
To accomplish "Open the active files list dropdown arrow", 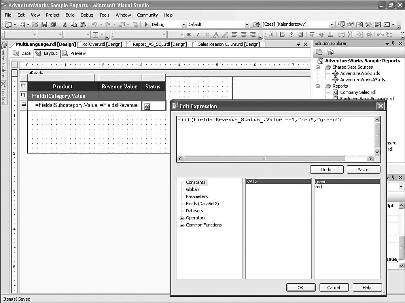I will (x=298, y=44).
